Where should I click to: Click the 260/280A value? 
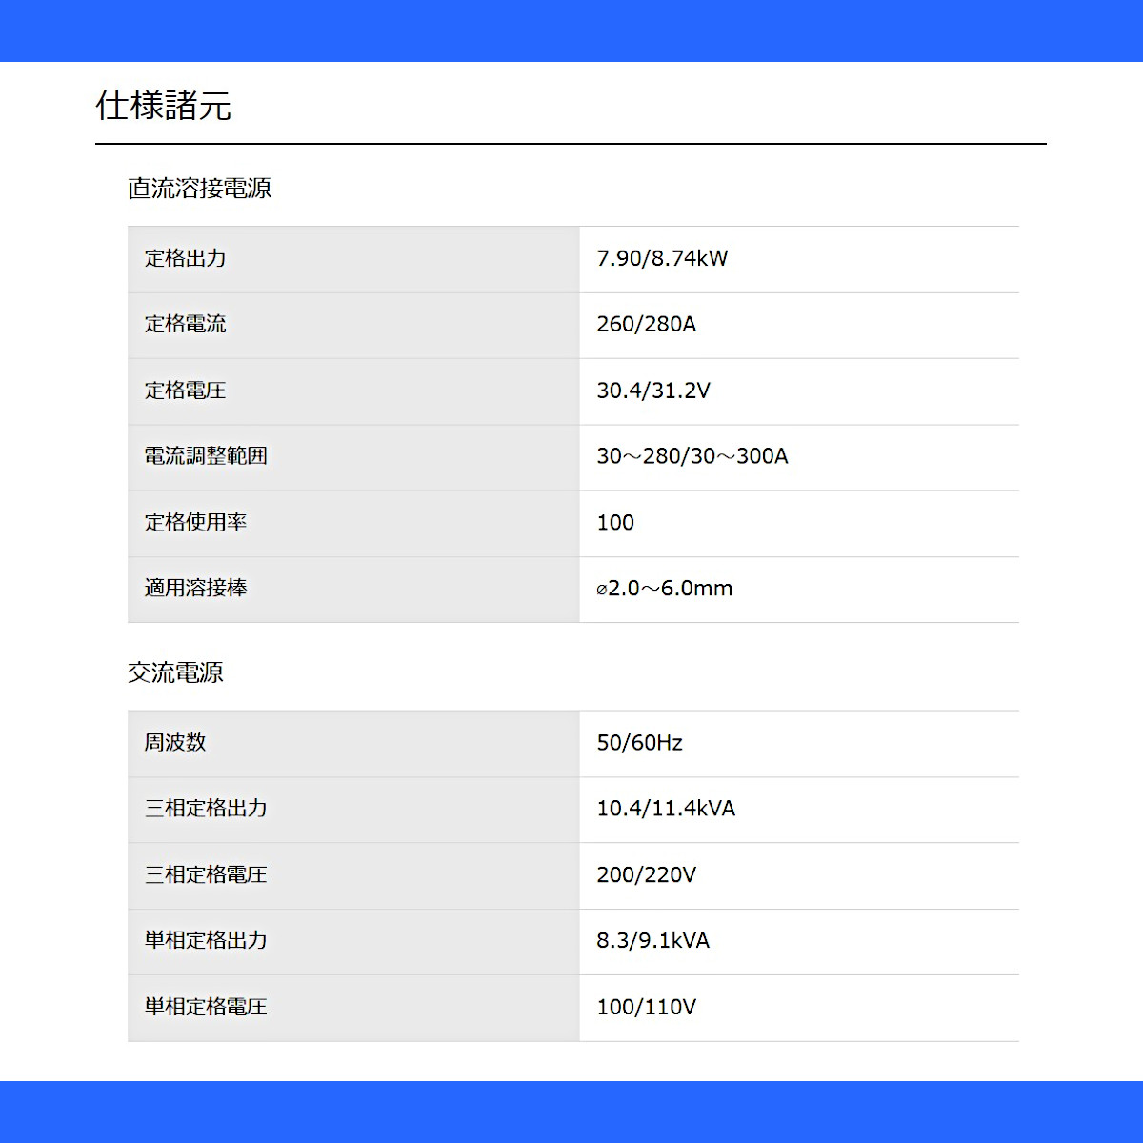click(x=646, y=325)
